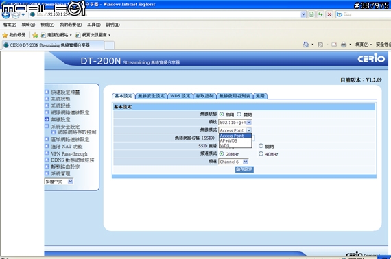Click the 儲存設定 save button
This screenshot has height=259, width=391.
click(x=244, y=169)
